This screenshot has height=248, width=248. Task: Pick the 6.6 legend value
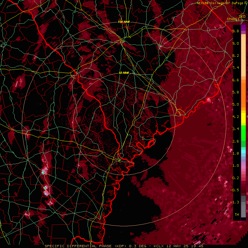[236, 80]
